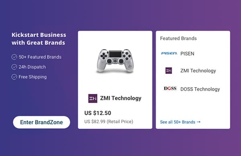Image resolution: width=241 pixels, height=156 pixels.
Task: Click the US $12.50 price
Action: tap(98, 113)
